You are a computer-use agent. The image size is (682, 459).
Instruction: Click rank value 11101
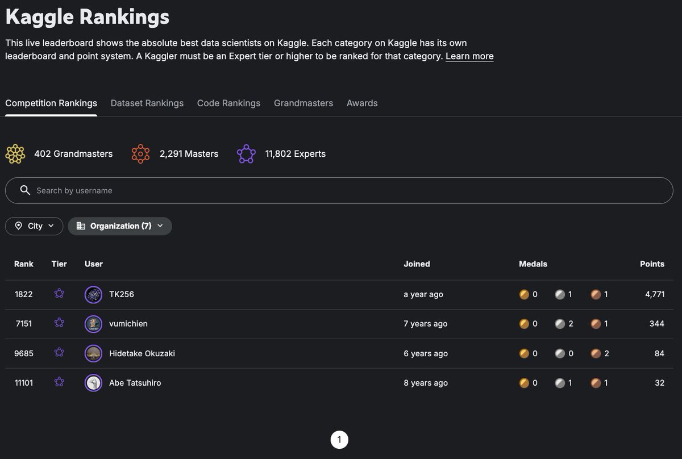click(x=24, y=383)
